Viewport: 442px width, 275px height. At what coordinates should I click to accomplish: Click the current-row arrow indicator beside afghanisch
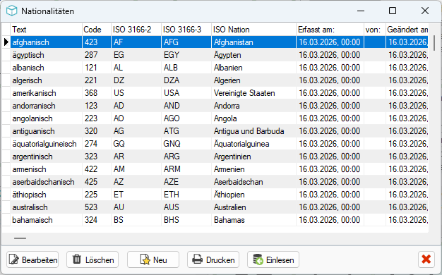tap(6, 42)
